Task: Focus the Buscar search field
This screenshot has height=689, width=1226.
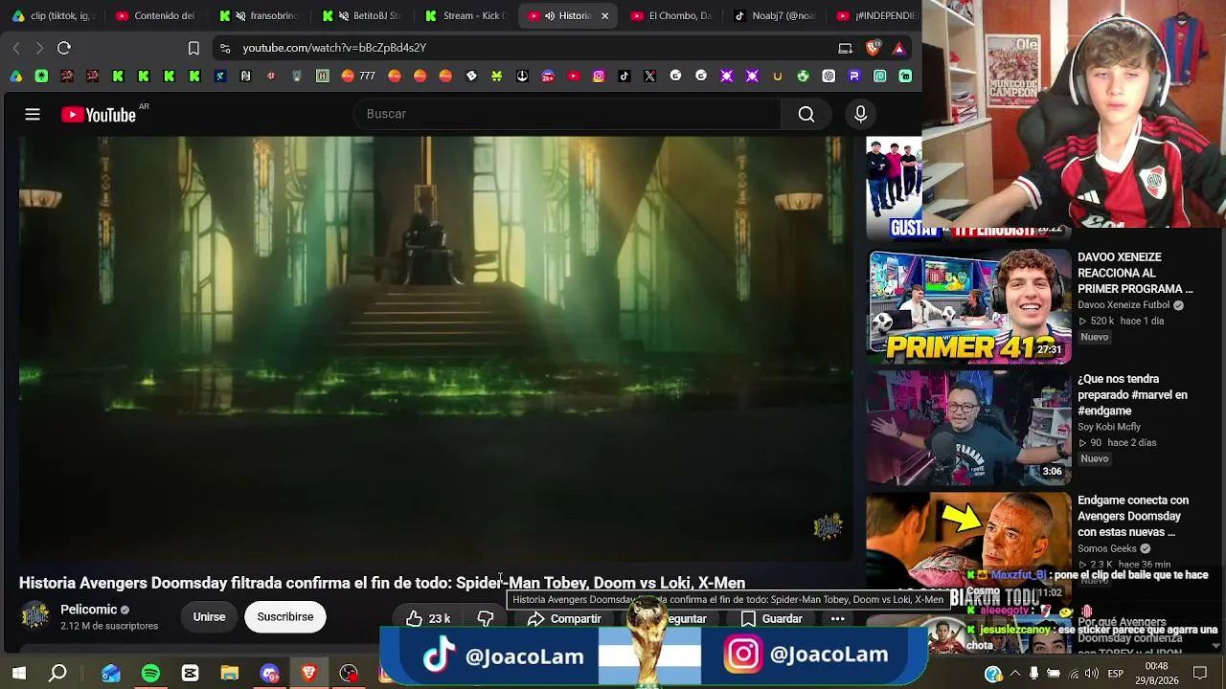Action: tap(567, 114)
